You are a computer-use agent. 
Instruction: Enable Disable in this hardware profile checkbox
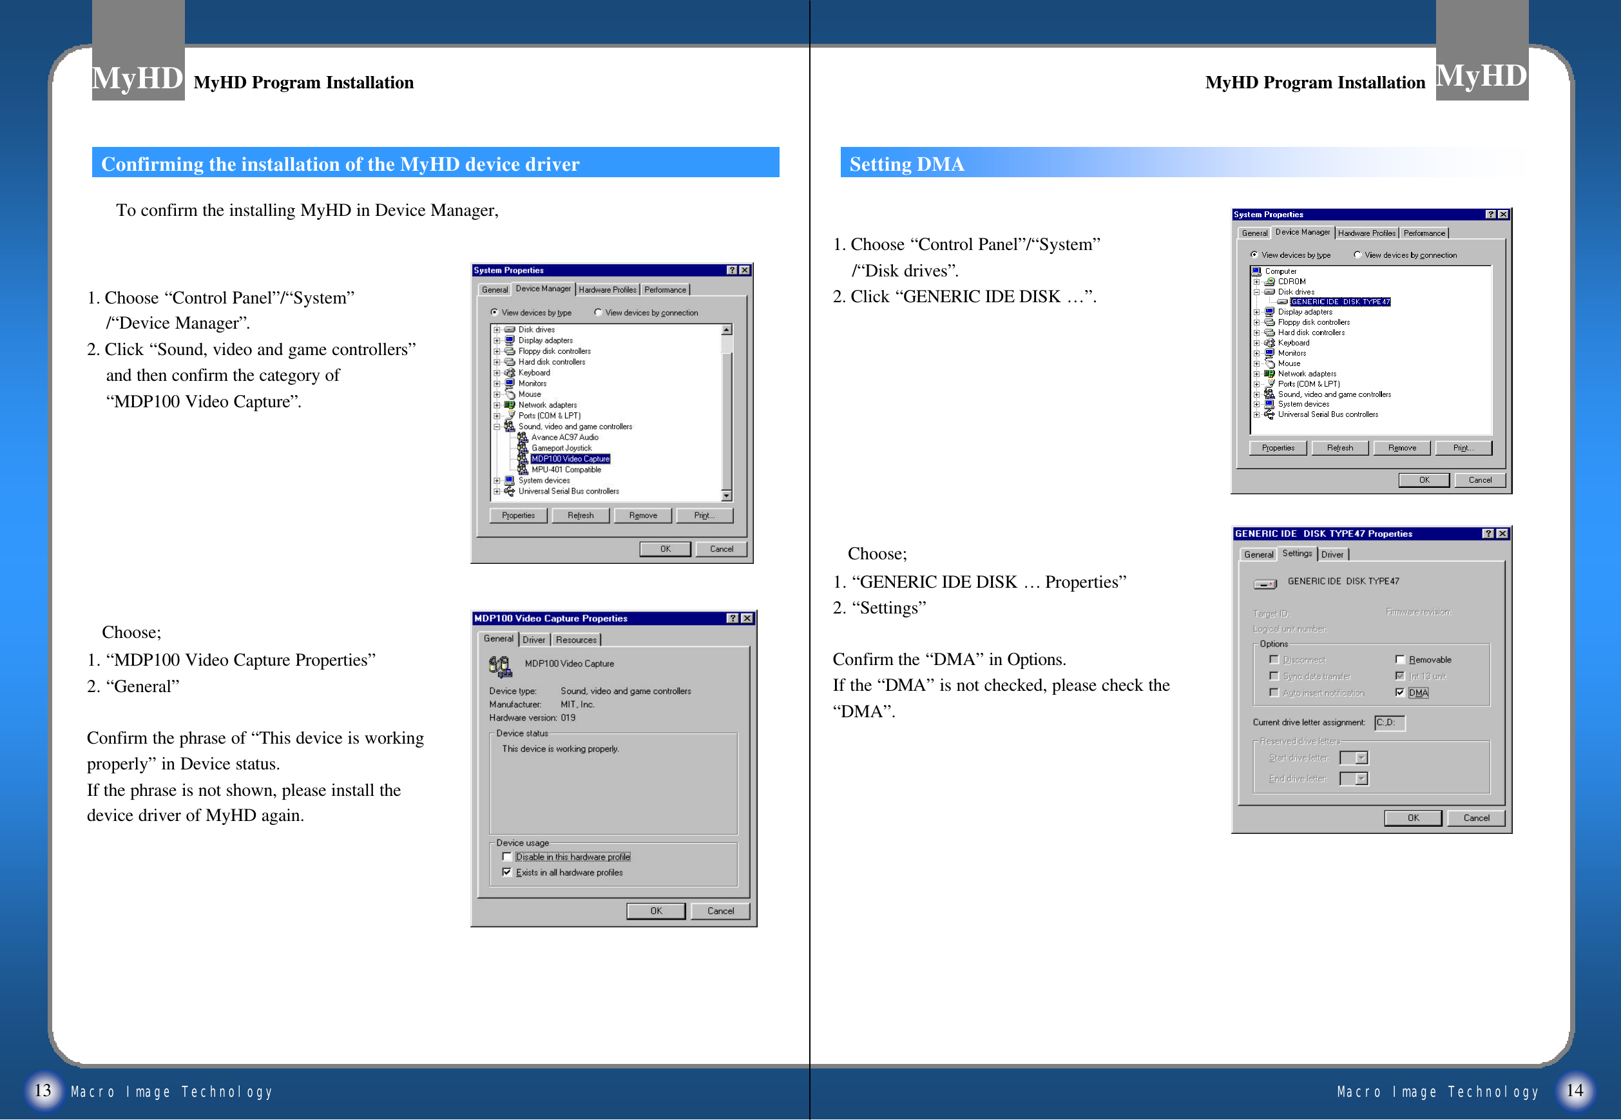pos(507,857)
